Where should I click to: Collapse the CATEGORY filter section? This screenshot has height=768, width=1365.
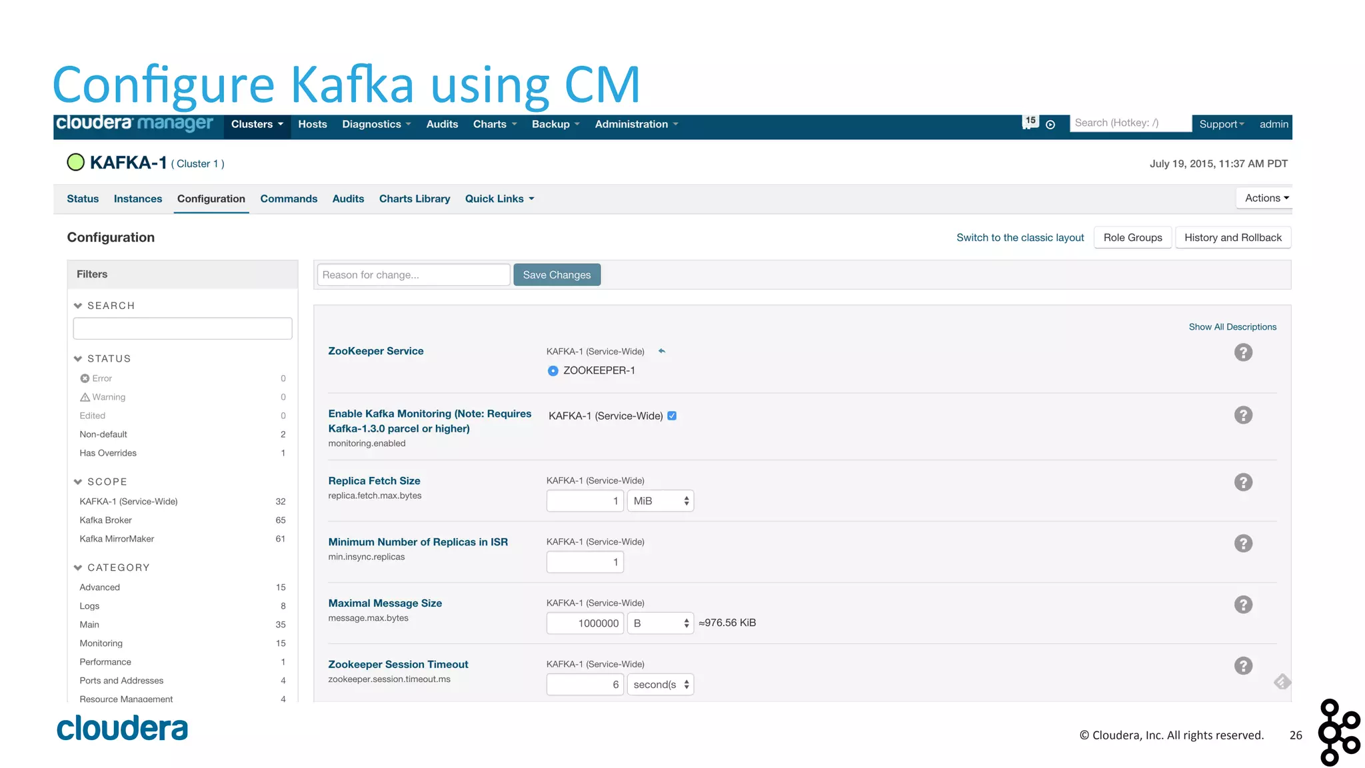tap(112, 568)
